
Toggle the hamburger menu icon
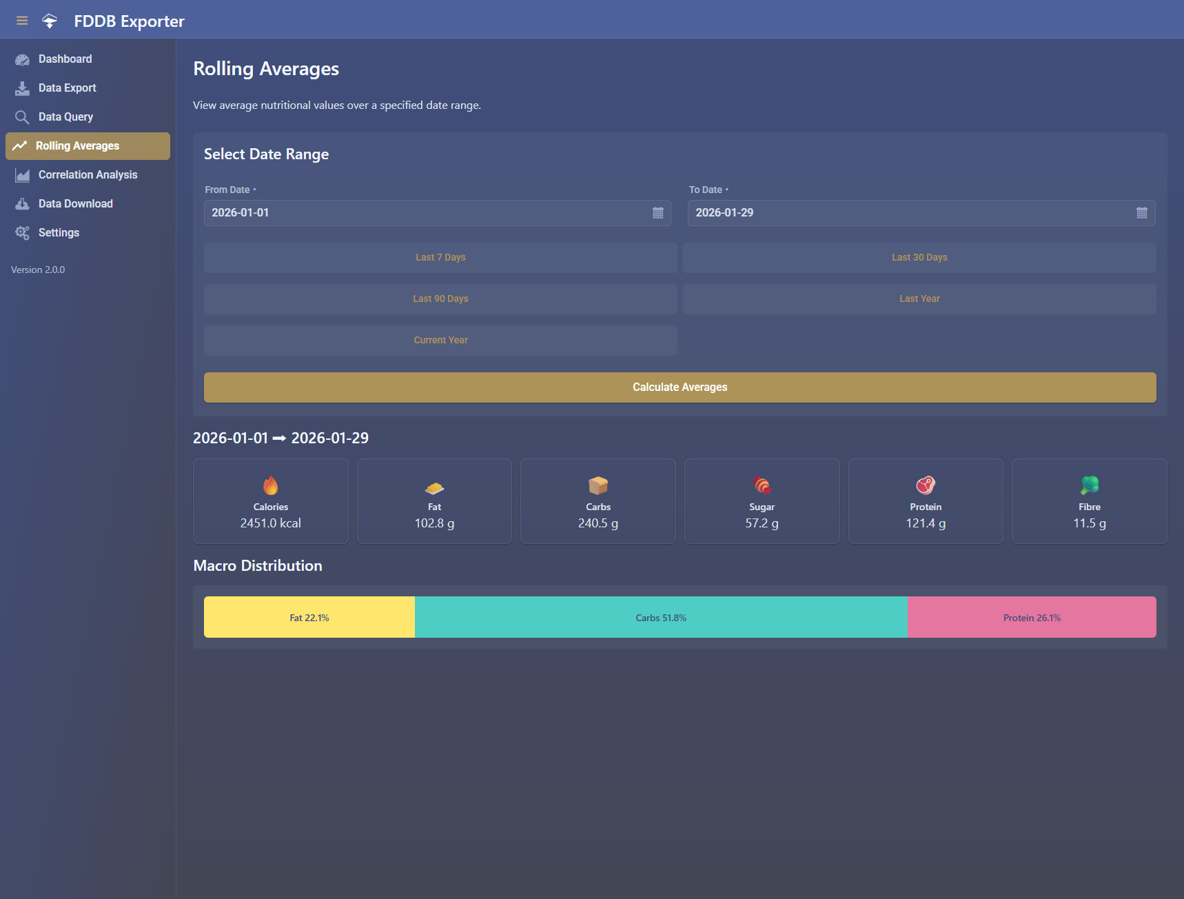click(22, 21)
